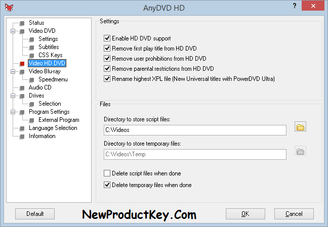The width and height of the screenshot is (328, 227).
Task: Click the icon next to Information
Action: coord(22,136)
